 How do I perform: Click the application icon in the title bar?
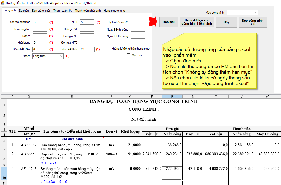tap(3, 3)
